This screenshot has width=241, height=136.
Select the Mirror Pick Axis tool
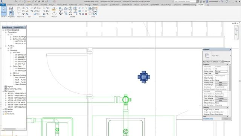(70, 9)
